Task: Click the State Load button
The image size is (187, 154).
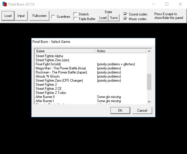Action: click(103, 18)
